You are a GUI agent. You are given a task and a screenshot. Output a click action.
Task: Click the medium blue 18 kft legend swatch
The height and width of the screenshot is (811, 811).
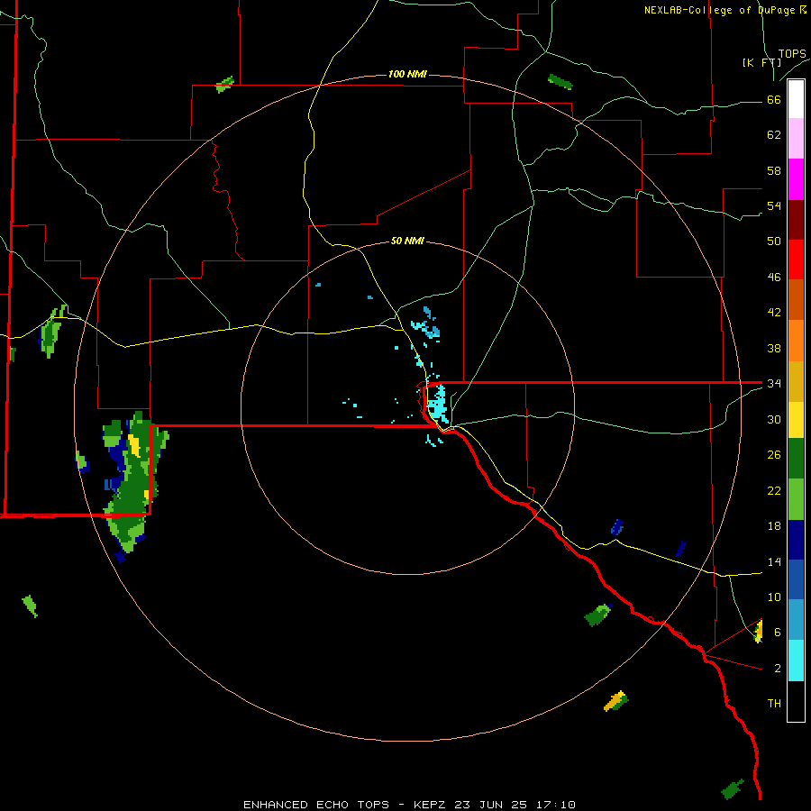[x=796, y=579]
